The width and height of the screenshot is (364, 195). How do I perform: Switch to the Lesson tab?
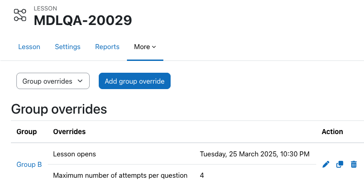point(29,47)
